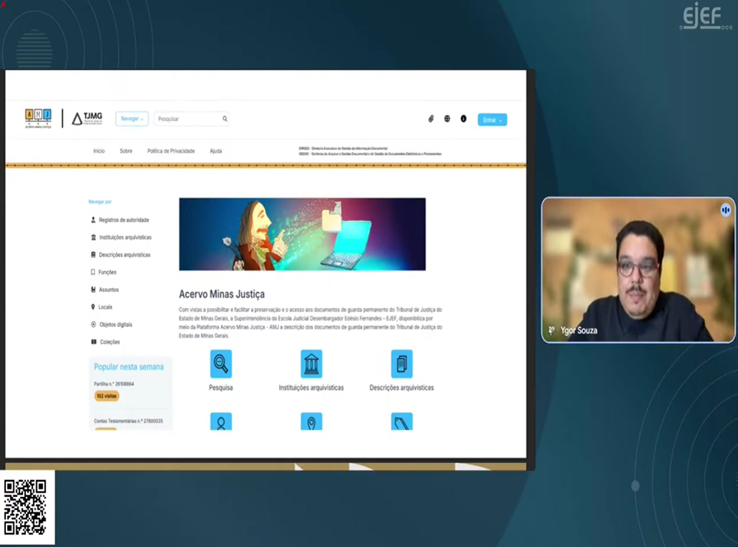Open the Instituições arquivísticas building tile icon
The image size is (738, 547).
[x=311, y=363]
